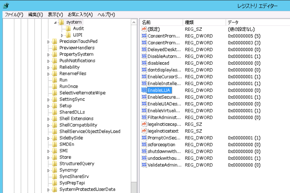Select the Run folder icon
This screenshot has height=193, width=290.
tap(54, 80)
